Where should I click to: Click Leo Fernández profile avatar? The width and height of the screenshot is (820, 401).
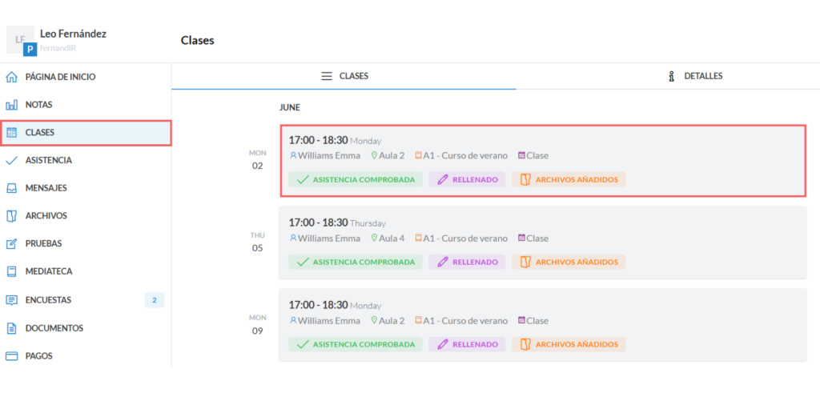click(x=21, y=40)
